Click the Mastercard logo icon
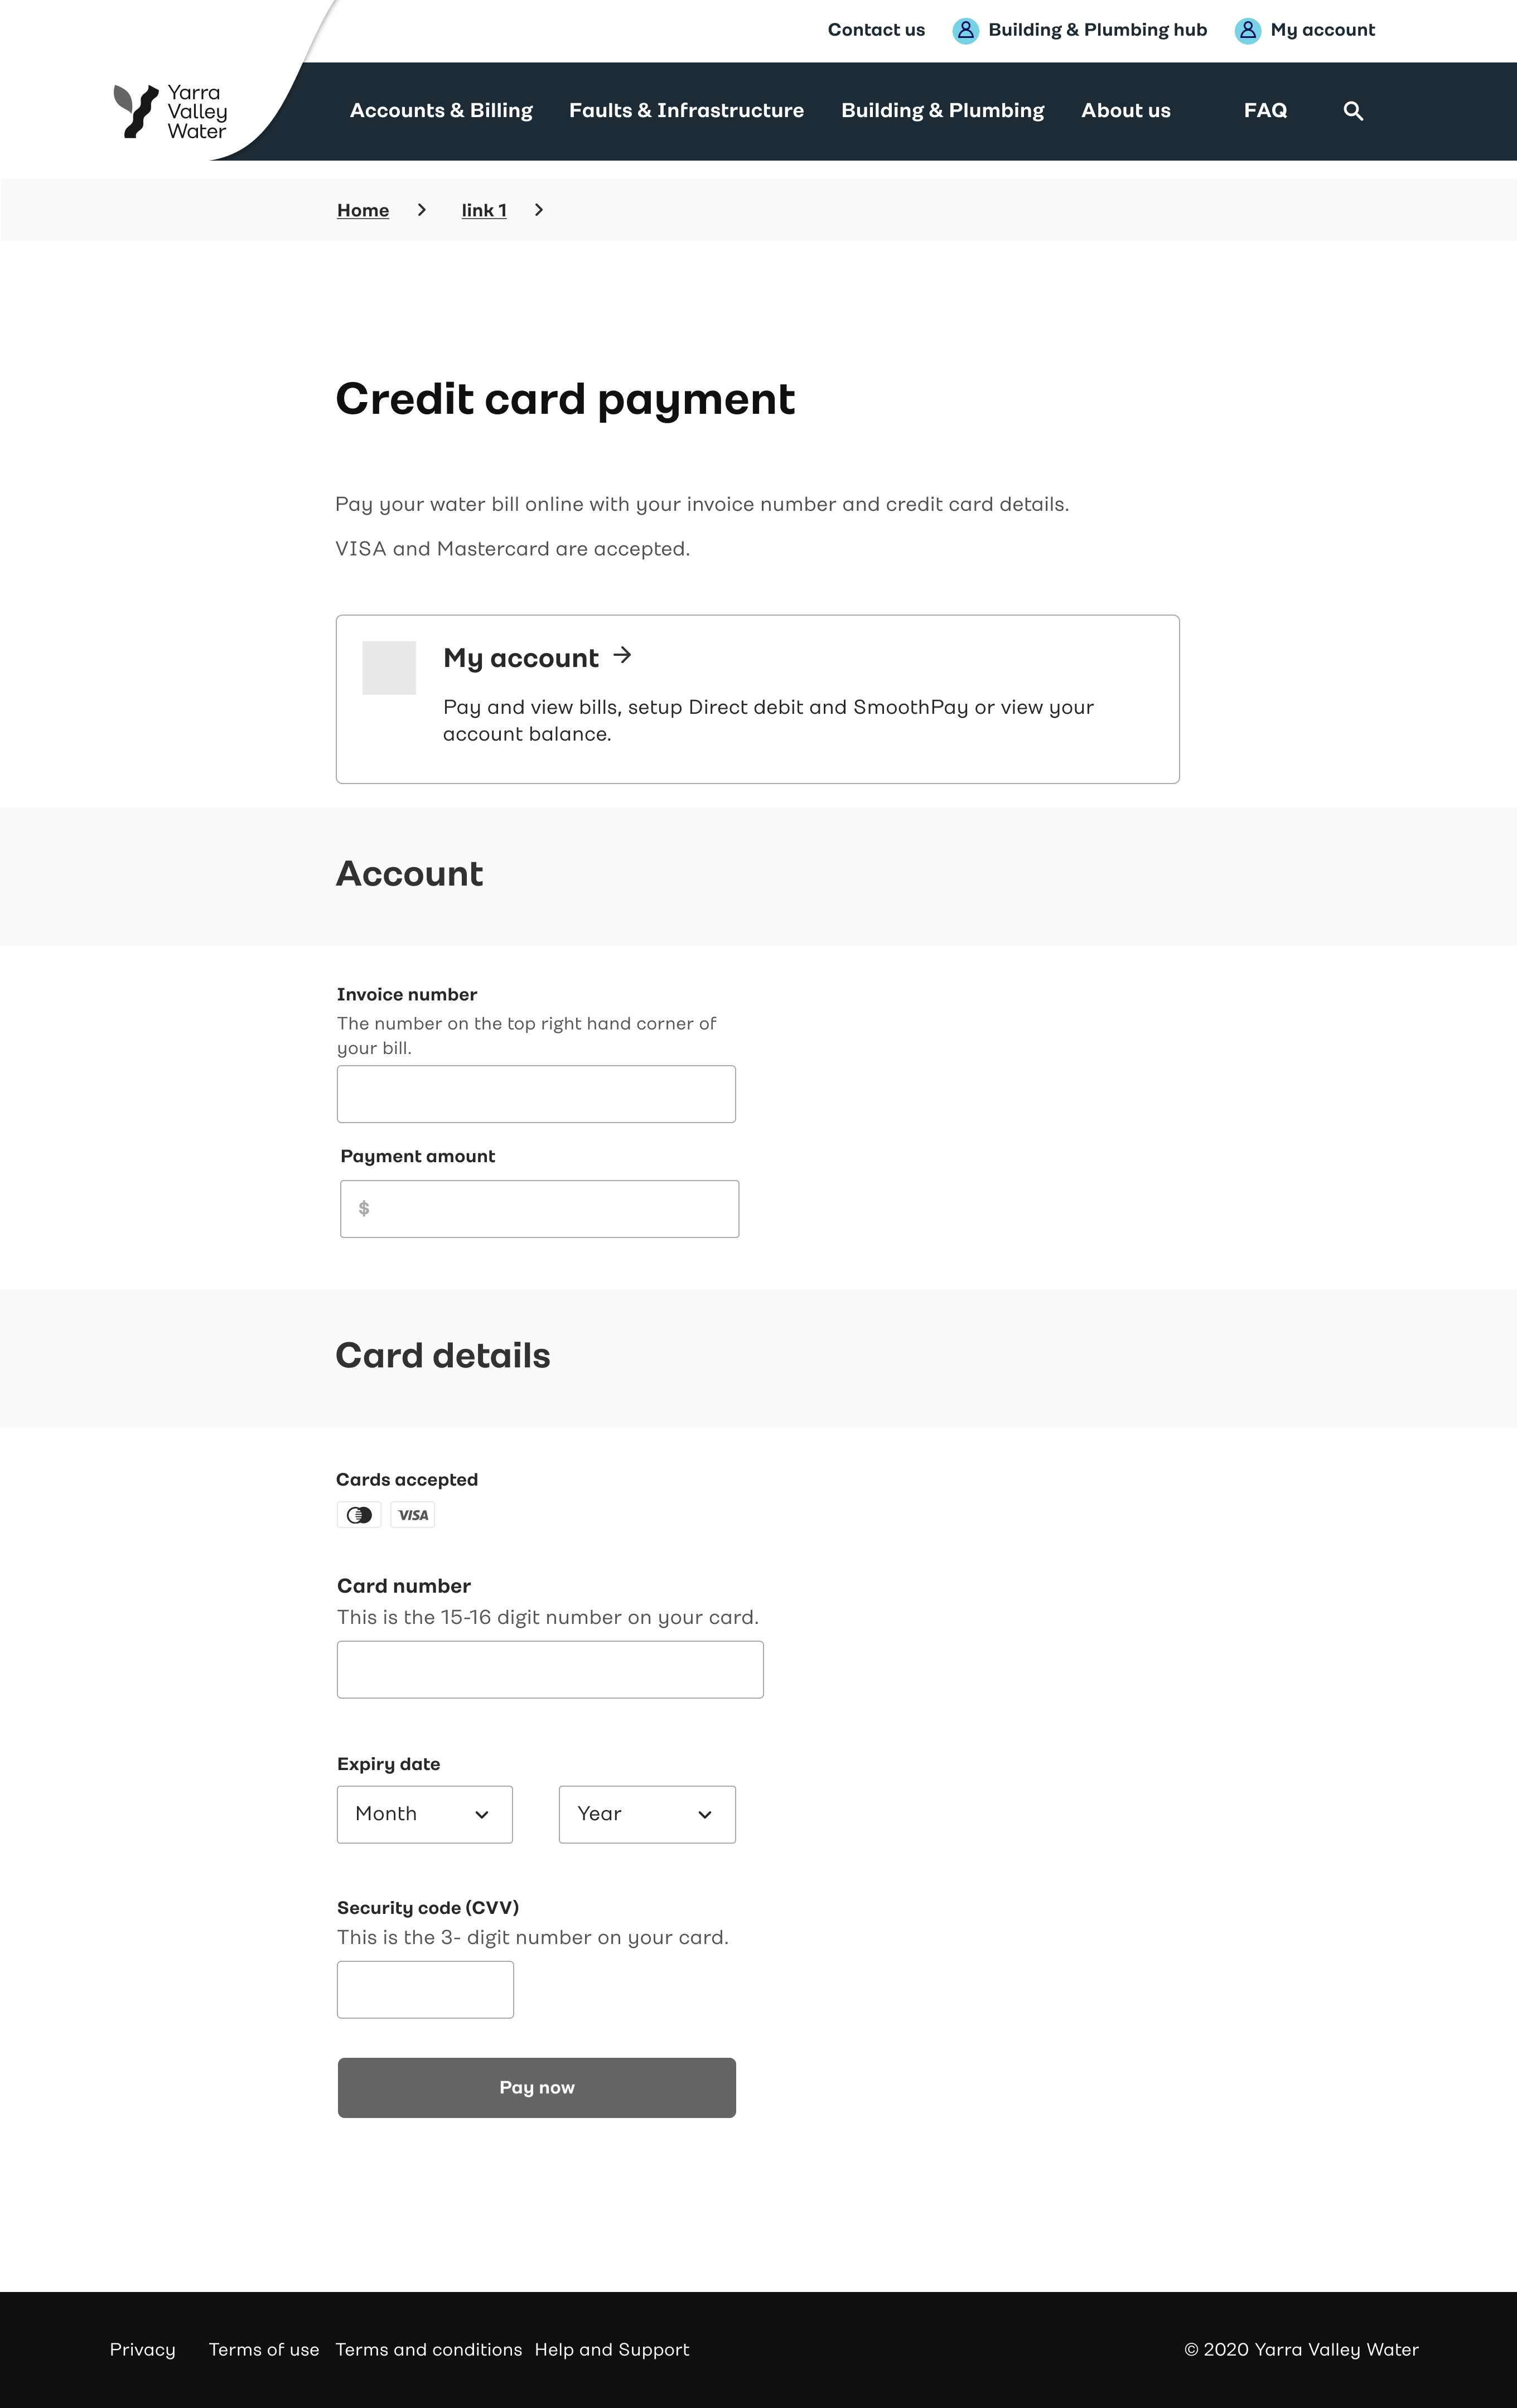The height and width of the screenshot is (2408, 1517). point(359,1515)
